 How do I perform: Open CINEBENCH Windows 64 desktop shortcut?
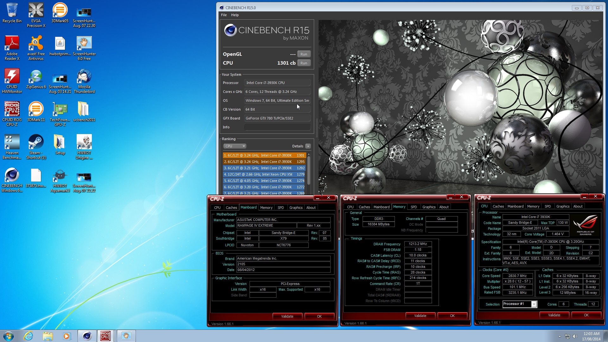pos(12,180)
